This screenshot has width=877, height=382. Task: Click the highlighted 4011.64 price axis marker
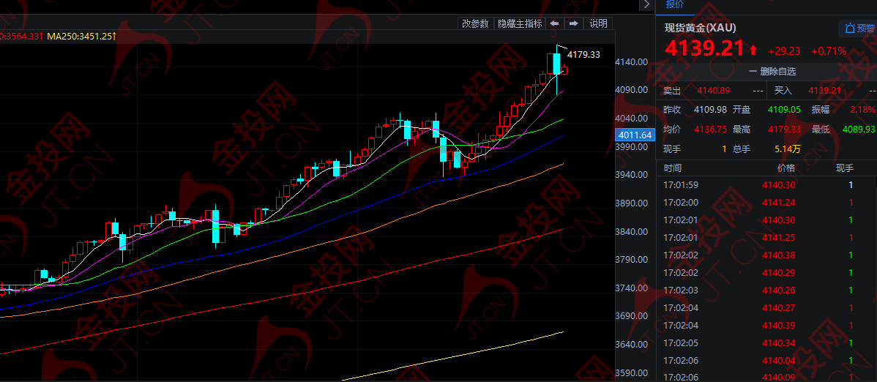click(635, 135)
